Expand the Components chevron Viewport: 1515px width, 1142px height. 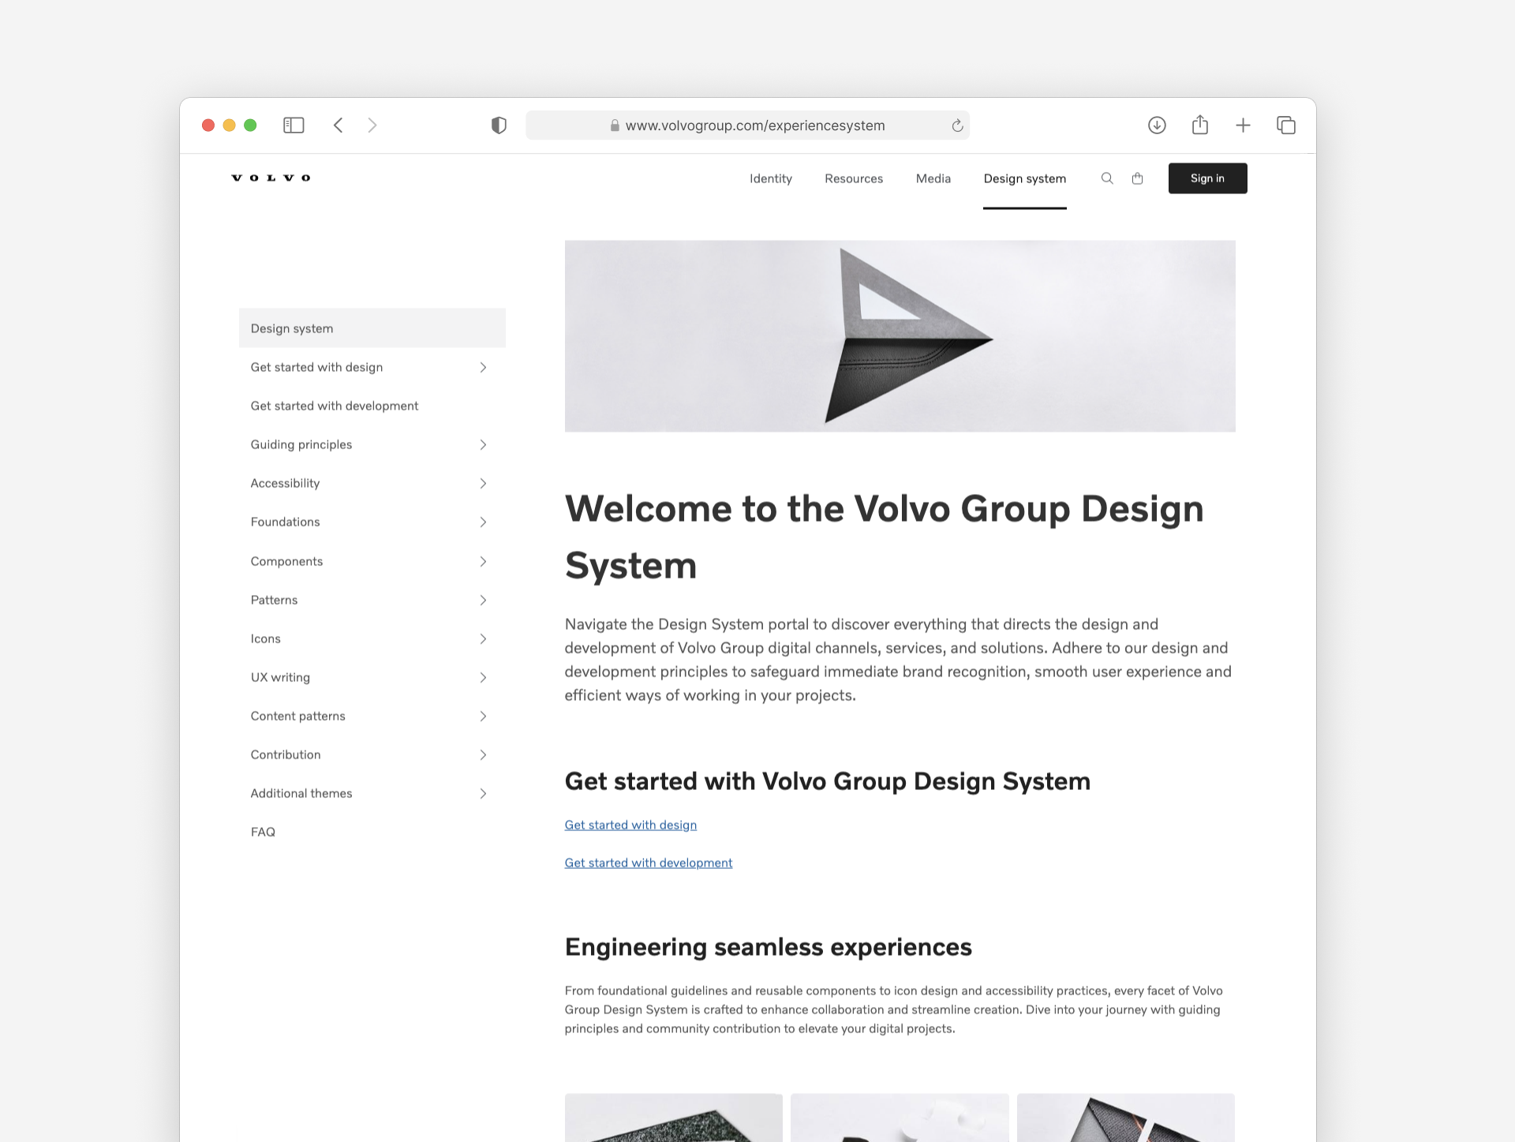tap(483, 561)
